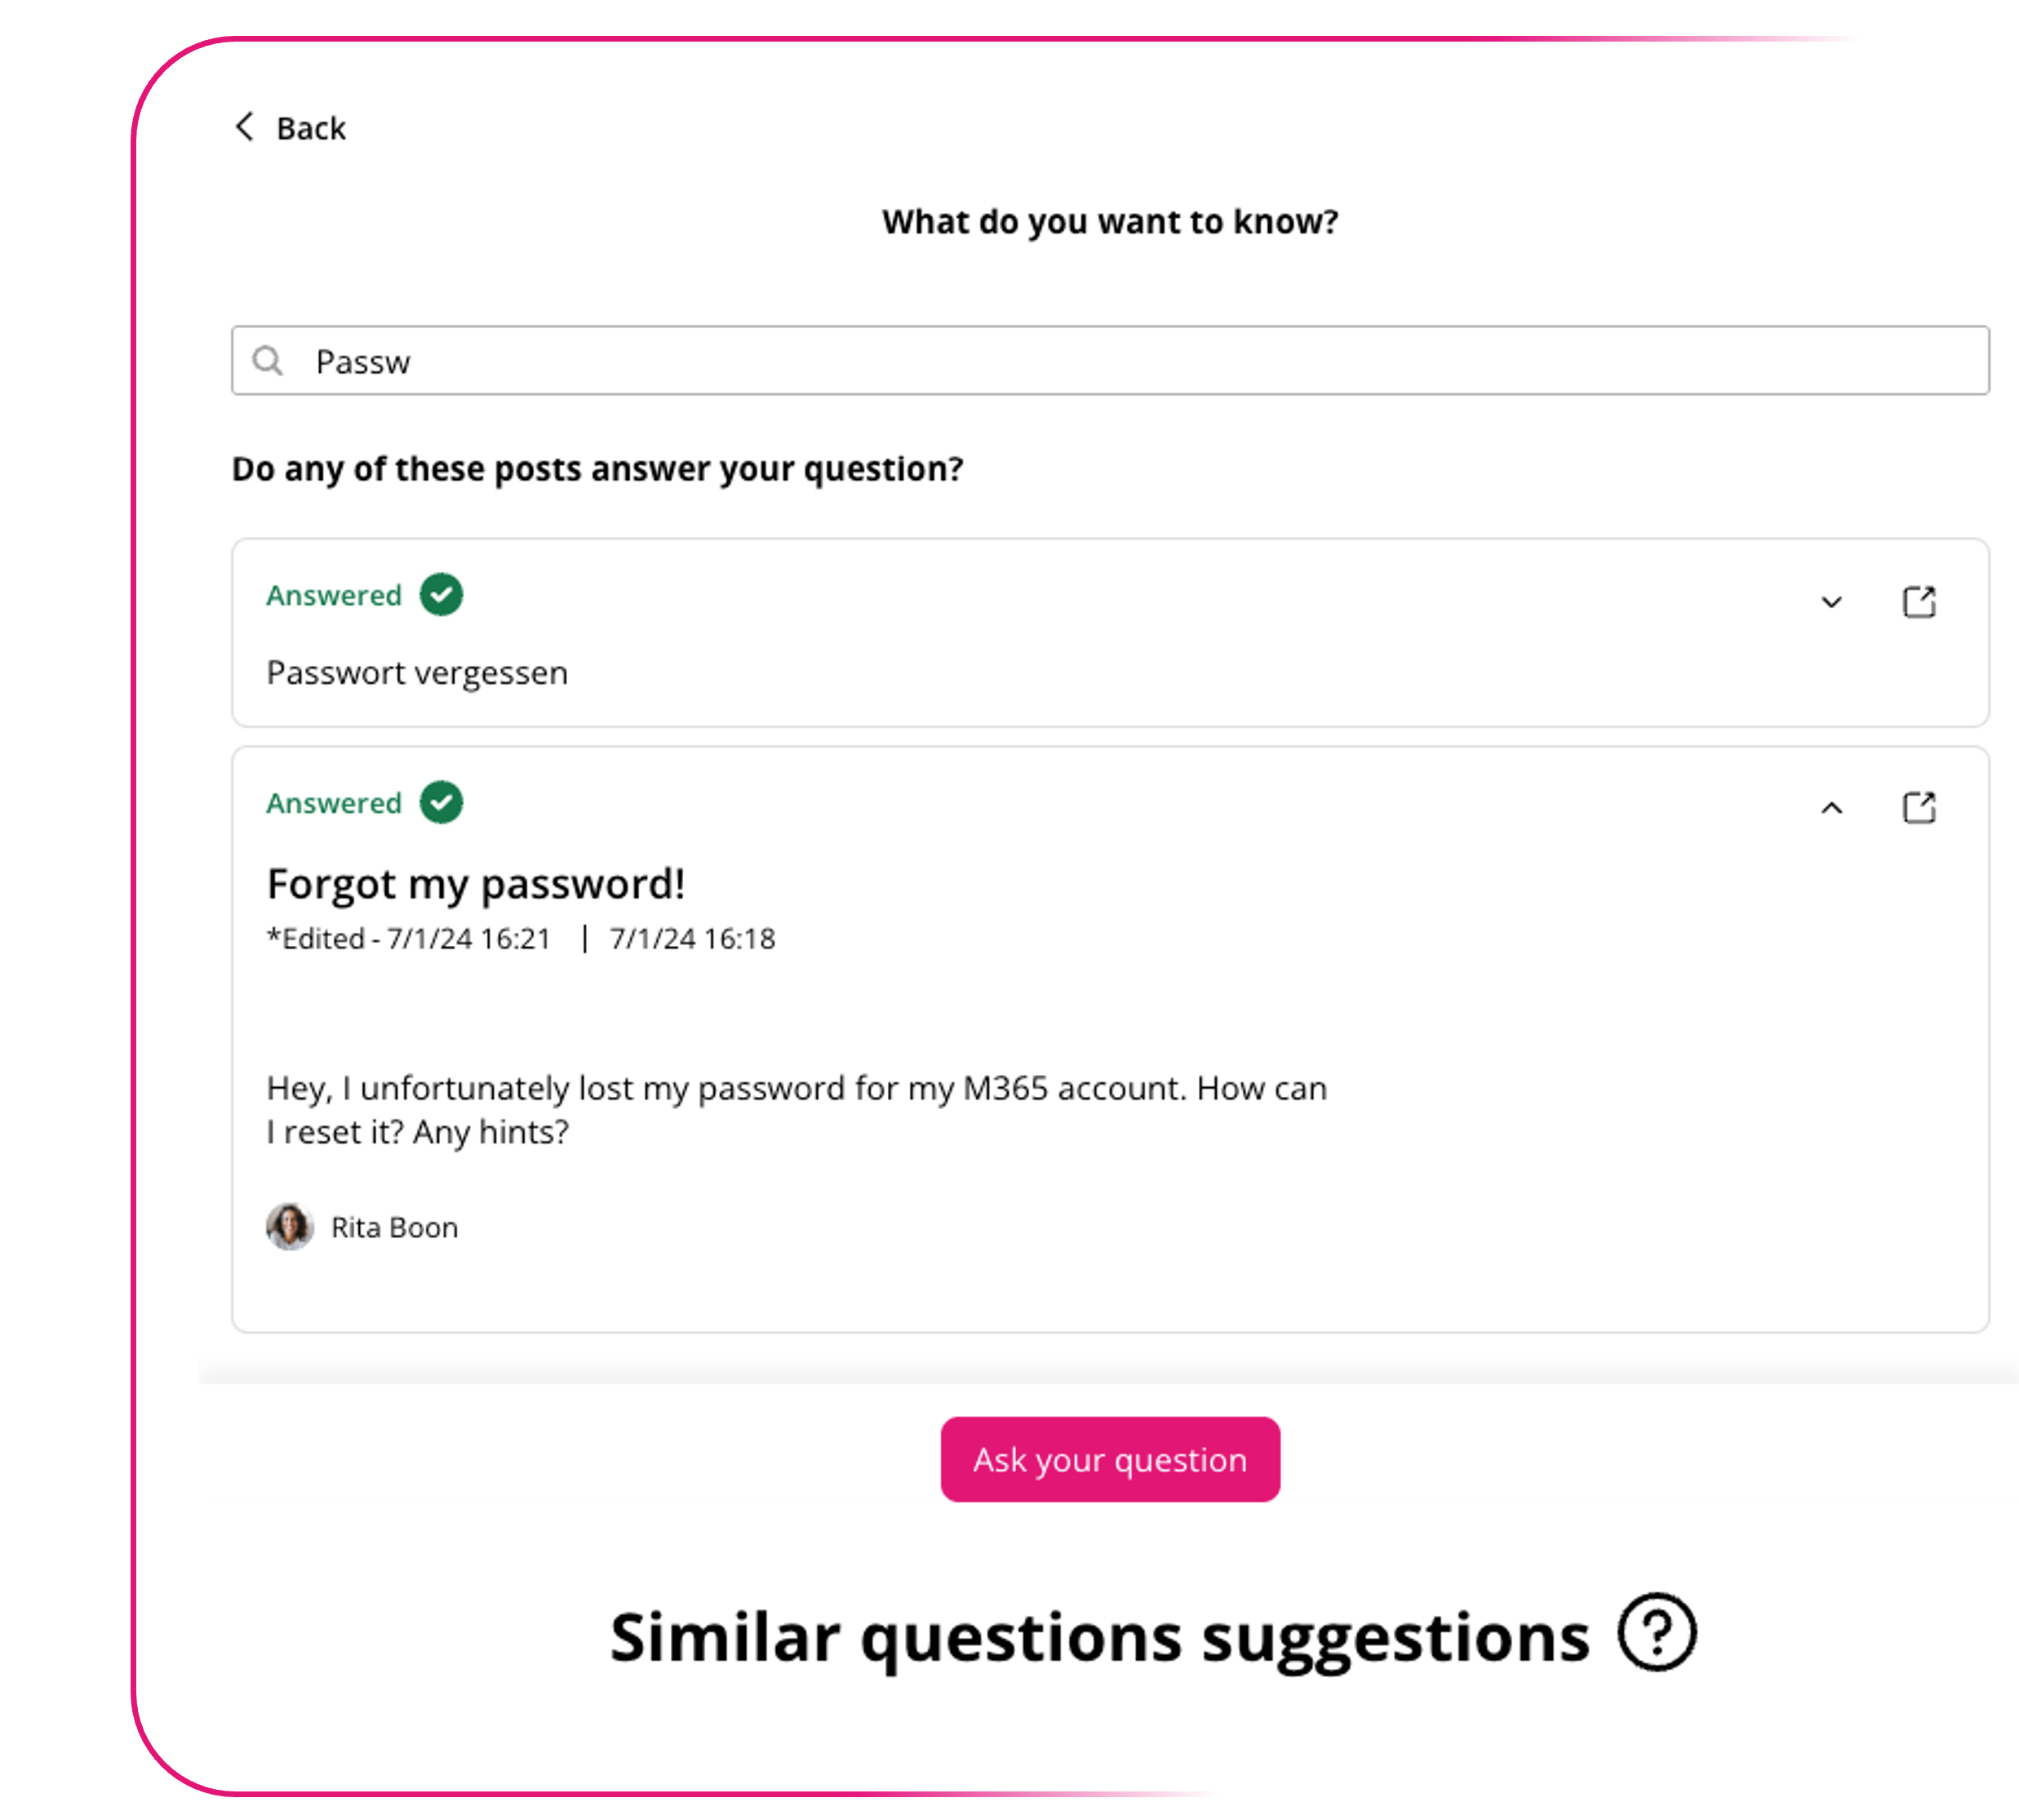Click 'Answered' label on first post
2019x1820 pixels.
click(x=334, y=596)
